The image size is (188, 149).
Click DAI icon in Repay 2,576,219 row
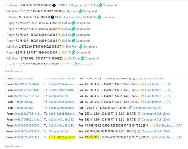click(x=60, y=52)
